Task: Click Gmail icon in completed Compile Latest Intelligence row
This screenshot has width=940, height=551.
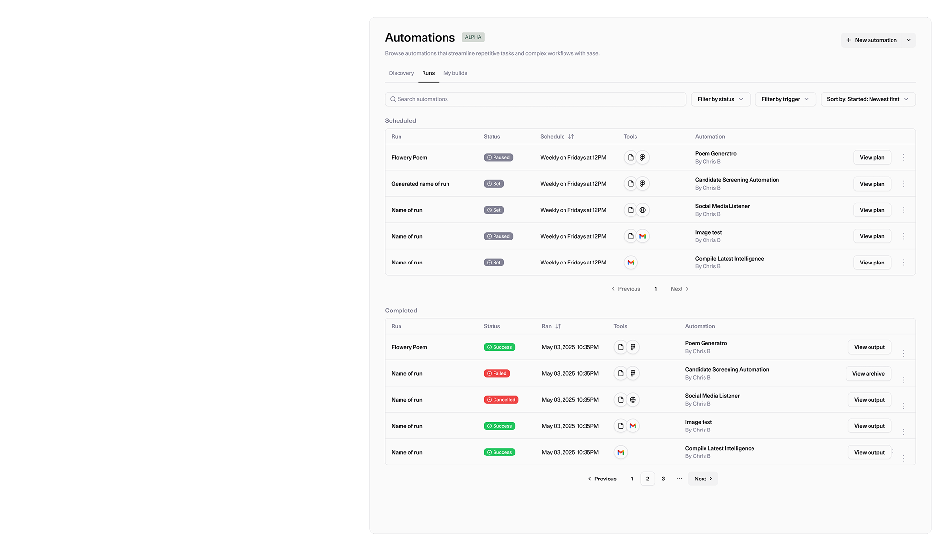Action: pyautogui.click(x=620, y=452)
